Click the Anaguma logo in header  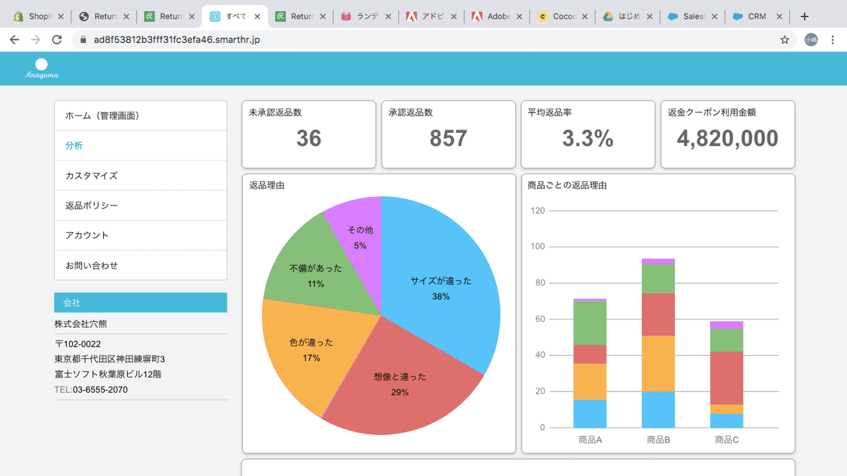coord(41,68)
